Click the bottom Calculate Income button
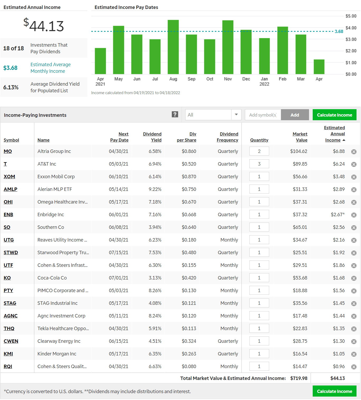 334,391
